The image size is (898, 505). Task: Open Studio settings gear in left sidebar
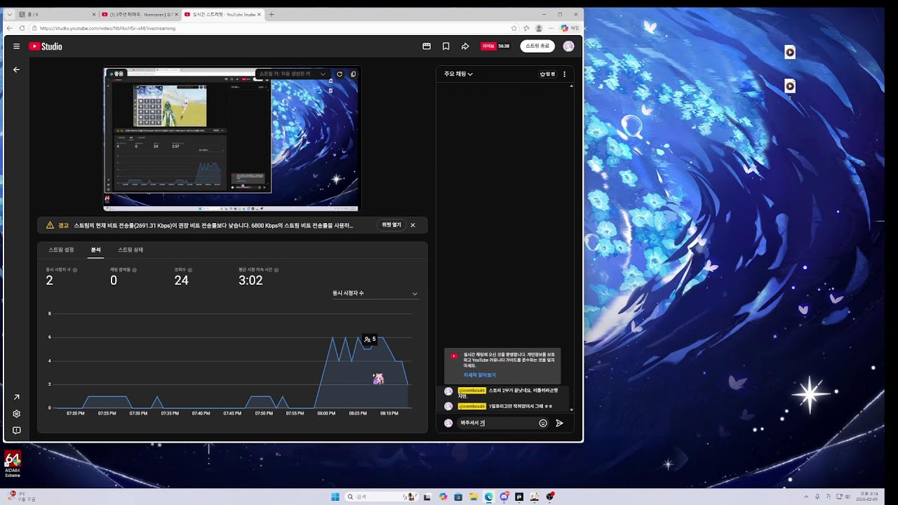(x=16, y=414)
